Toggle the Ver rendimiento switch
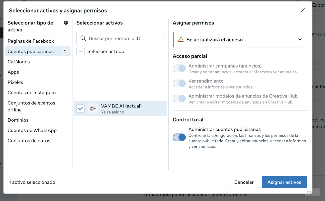The width and height of the screenshot is (325, 201). pos(179,84)
